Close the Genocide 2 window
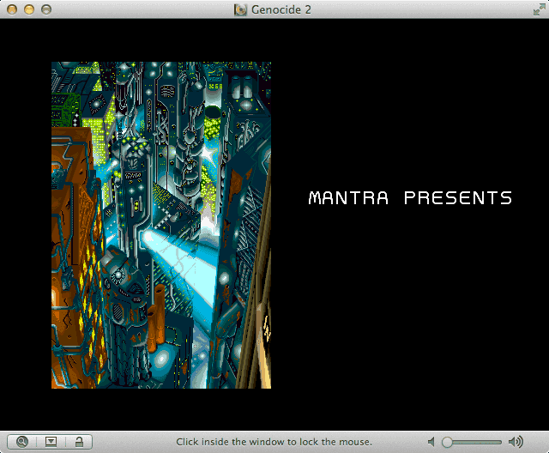This screenshot has height=453, width=549. (x=12, y=9)
